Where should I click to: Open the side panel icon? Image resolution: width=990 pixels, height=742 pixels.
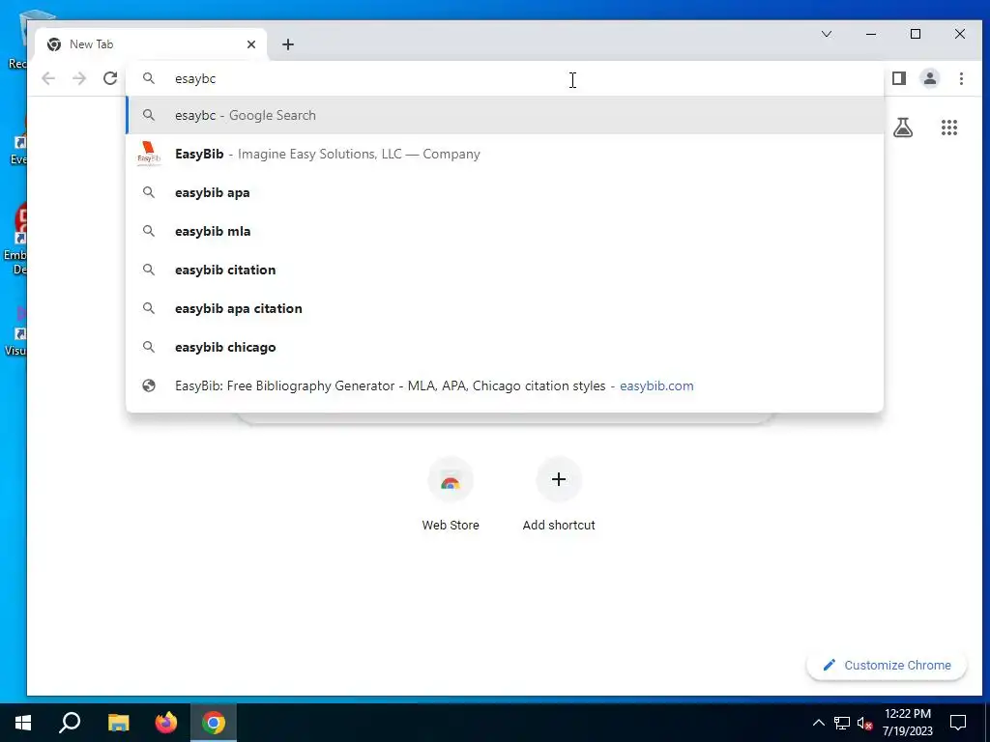899,78
